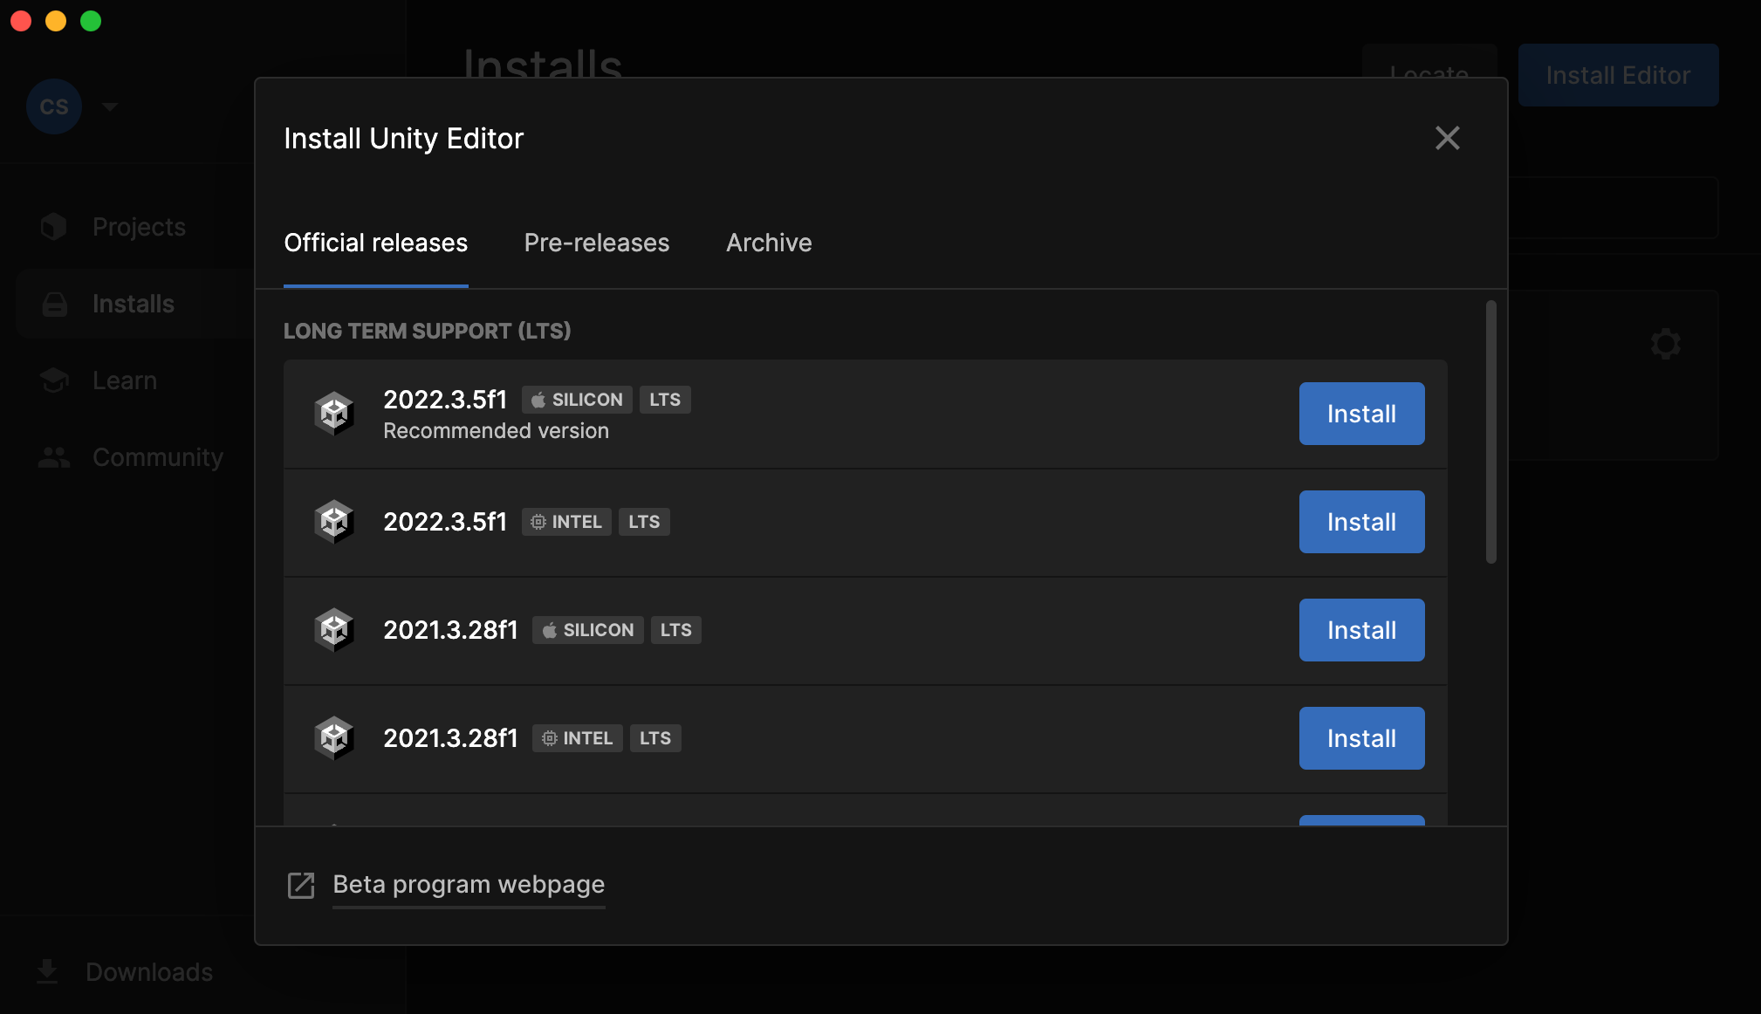Click Unity cube icon for 2022.3.5f1 Intel

(x=334, y=522)
